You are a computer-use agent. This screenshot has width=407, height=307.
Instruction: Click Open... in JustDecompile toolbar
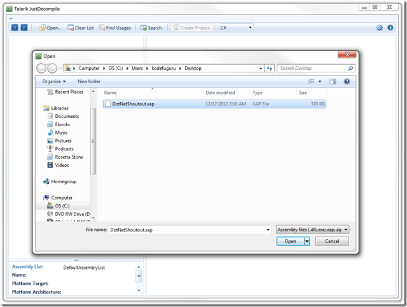(50, 28)
